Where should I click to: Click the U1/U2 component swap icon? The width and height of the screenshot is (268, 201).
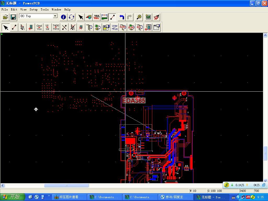[x=47, y=27]
